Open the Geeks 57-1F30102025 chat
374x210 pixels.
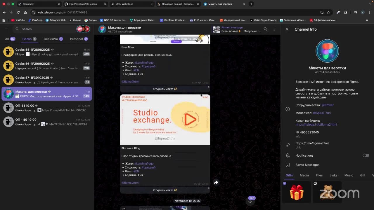pyautogui.click(x=47, y=80)
